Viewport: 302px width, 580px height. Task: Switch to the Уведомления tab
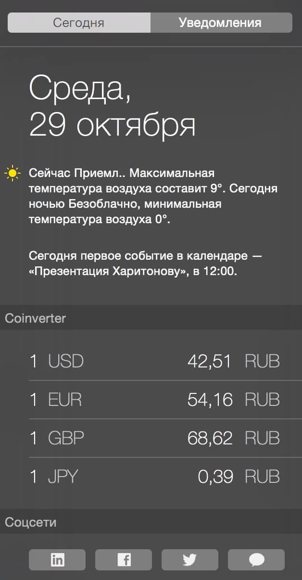221,23
